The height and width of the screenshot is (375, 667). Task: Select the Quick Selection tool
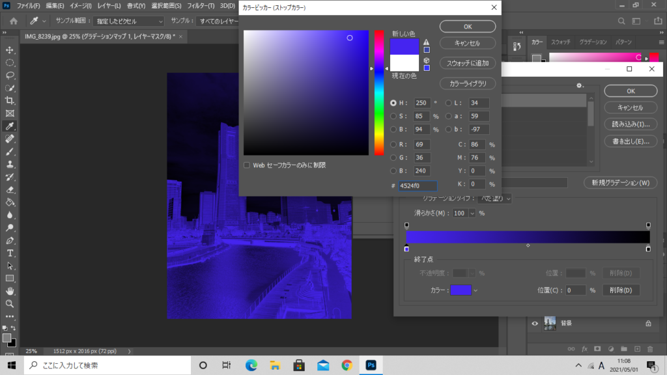pyautogui.click(x=10, y=88)
